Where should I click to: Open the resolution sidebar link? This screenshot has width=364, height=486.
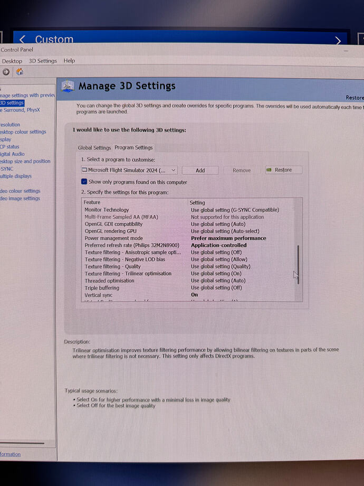pyautogui.click(x=10, y=125)
